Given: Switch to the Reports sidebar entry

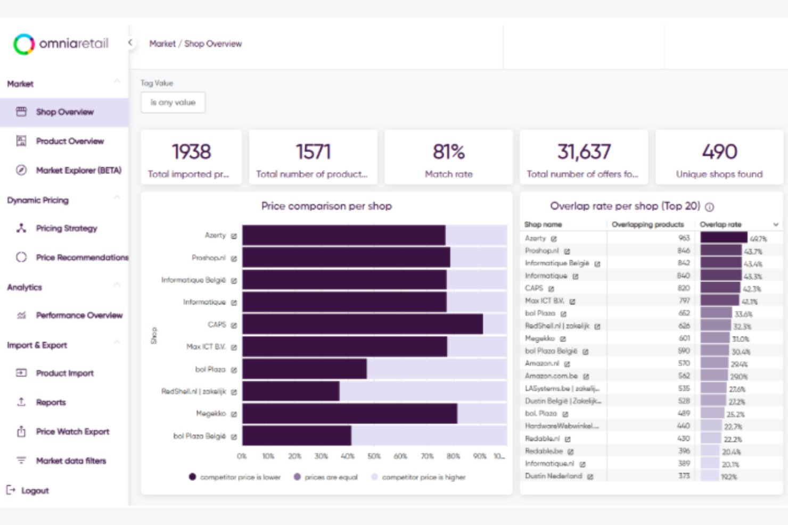Looking at the screenshot, I should coord(51,402).
